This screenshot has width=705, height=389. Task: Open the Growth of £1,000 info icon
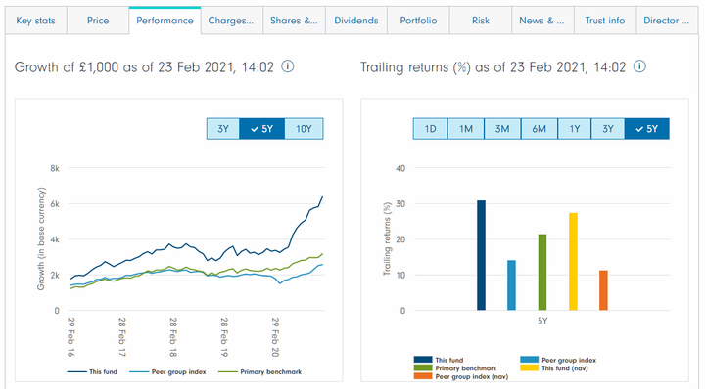287,66
